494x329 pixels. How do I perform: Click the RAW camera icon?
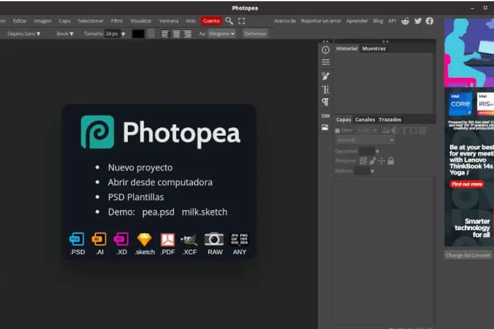214,239
